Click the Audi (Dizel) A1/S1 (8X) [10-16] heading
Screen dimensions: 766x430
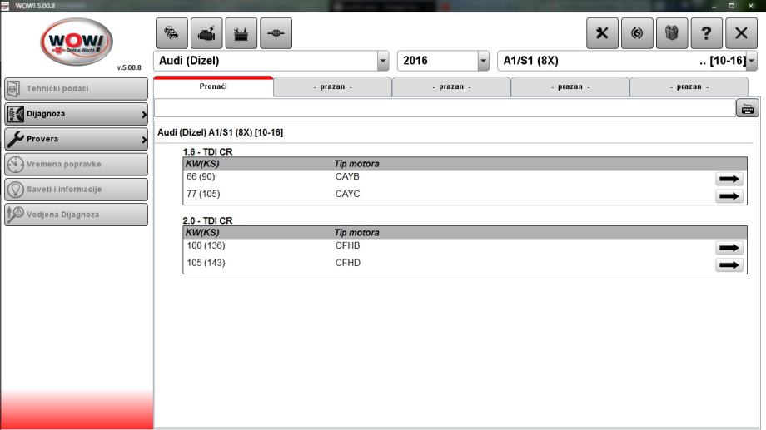(x=221, y=132)
